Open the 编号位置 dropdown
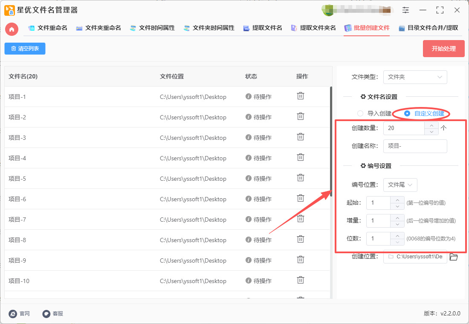Screen dimensions: 469x324 400,185
